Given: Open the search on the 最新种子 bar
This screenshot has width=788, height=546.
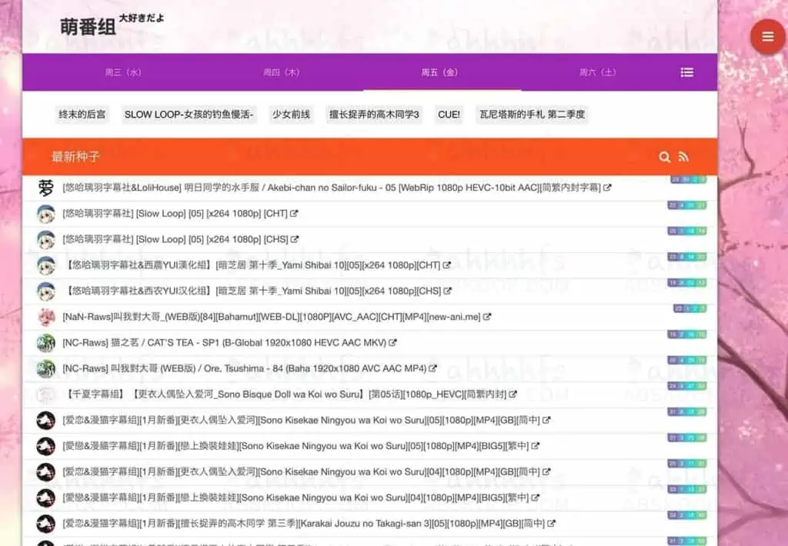Looking at the screenshot, I should [x=664, y=156].
